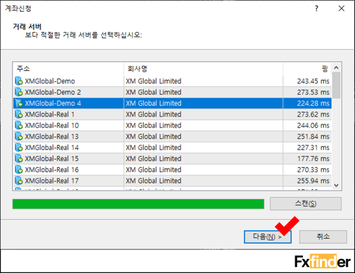Click the server icon beside XMGlobal-Real 13
355x273 pixels.
click(19, 136)
